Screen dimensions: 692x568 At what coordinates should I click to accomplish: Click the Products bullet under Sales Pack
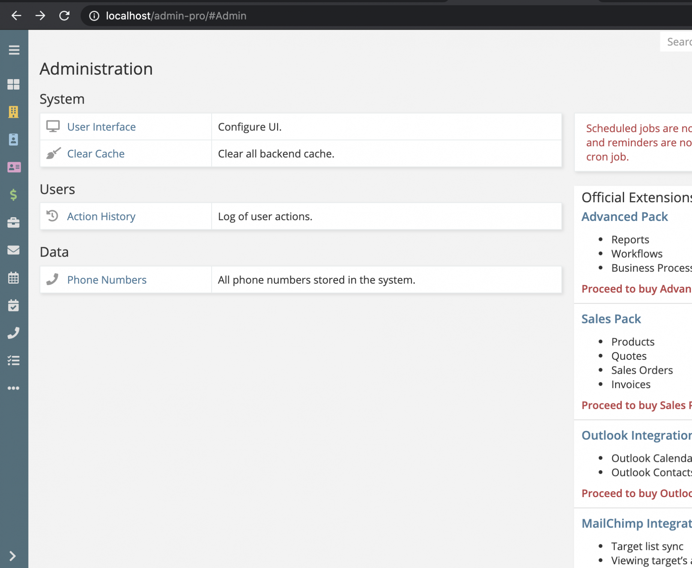pos(633,342)
